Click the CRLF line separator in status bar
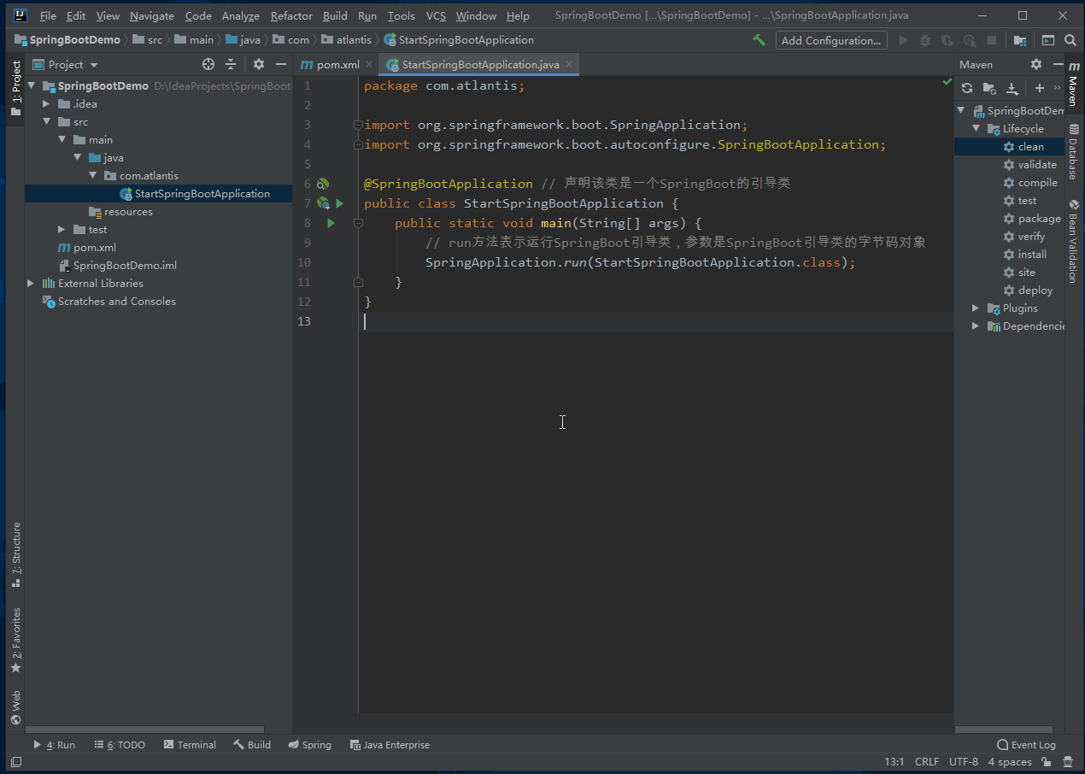1085x774 pixels. tap(927, 762)
